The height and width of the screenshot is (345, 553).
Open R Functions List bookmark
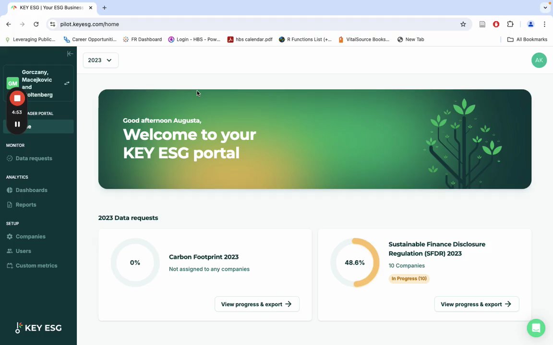[x=305, y=39]
